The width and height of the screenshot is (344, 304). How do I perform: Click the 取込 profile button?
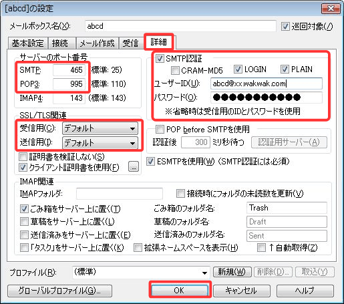pos(315,272)
